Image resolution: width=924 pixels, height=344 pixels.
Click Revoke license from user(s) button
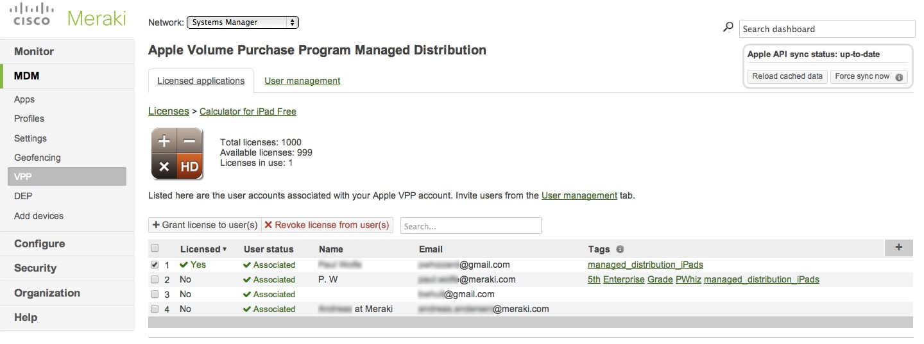327,225
